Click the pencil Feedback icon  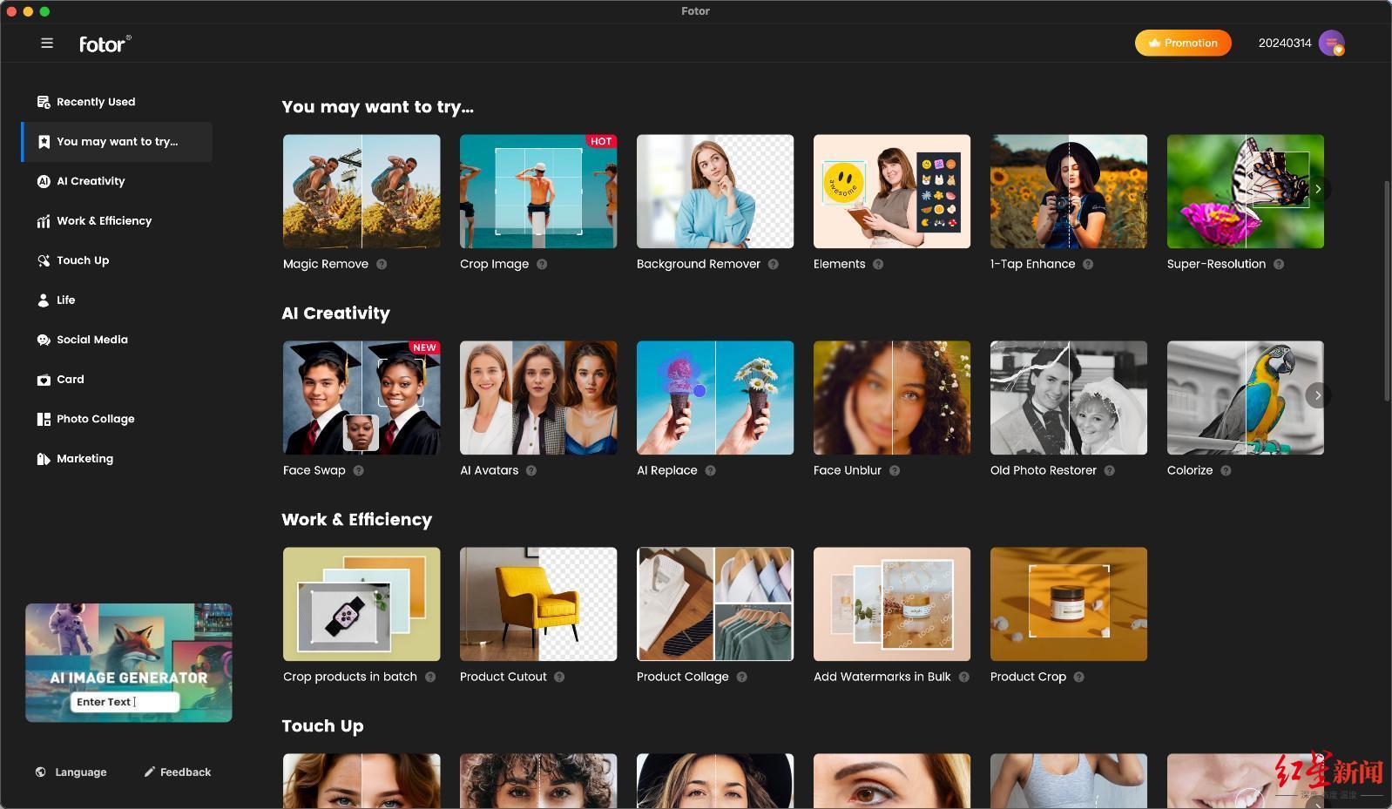(x=150, y=772)
